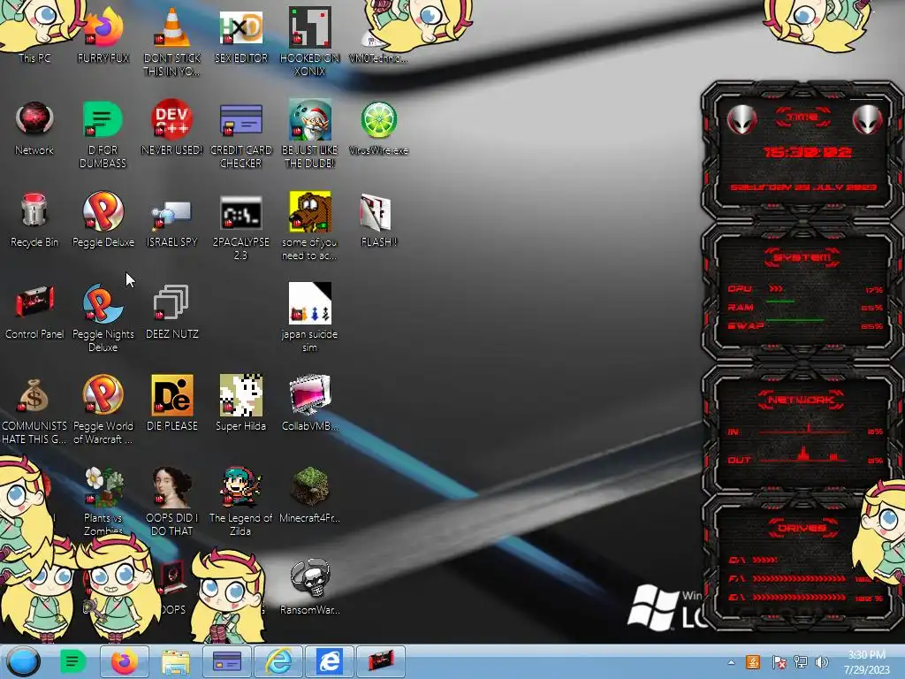Click the DRIVES widget header
905x679 pixels.
pyautogui.click(x=802, y=528)
